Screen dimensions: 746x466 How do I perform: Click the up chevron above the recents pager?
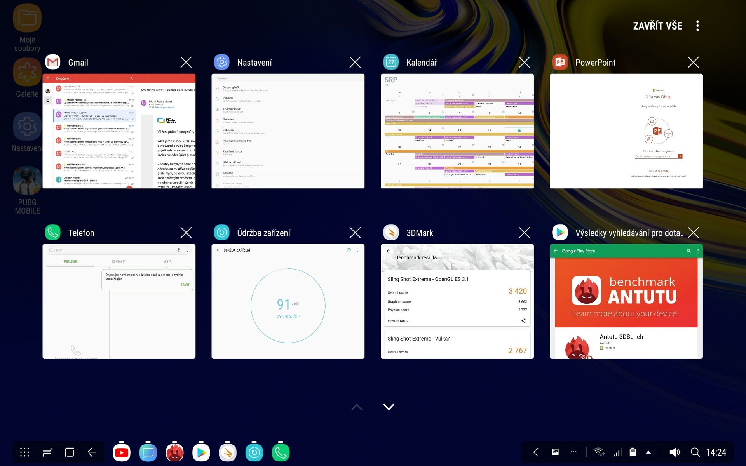[356, 407]
